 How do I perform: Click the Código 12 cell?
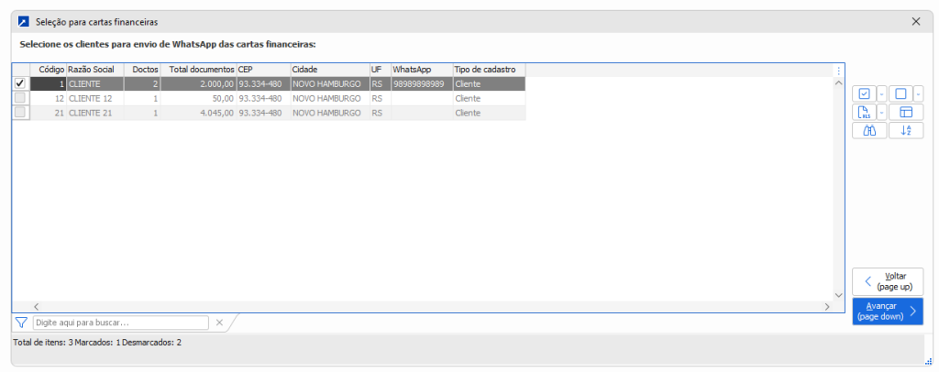[x=47, y=98]
